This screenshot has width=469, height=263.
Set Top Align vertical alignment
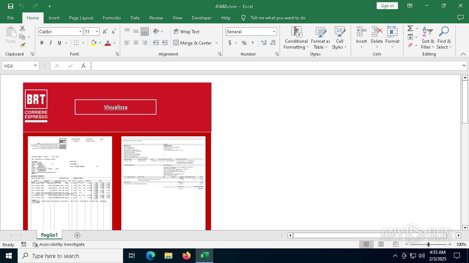pyautogui.click(x=127, y=31)
